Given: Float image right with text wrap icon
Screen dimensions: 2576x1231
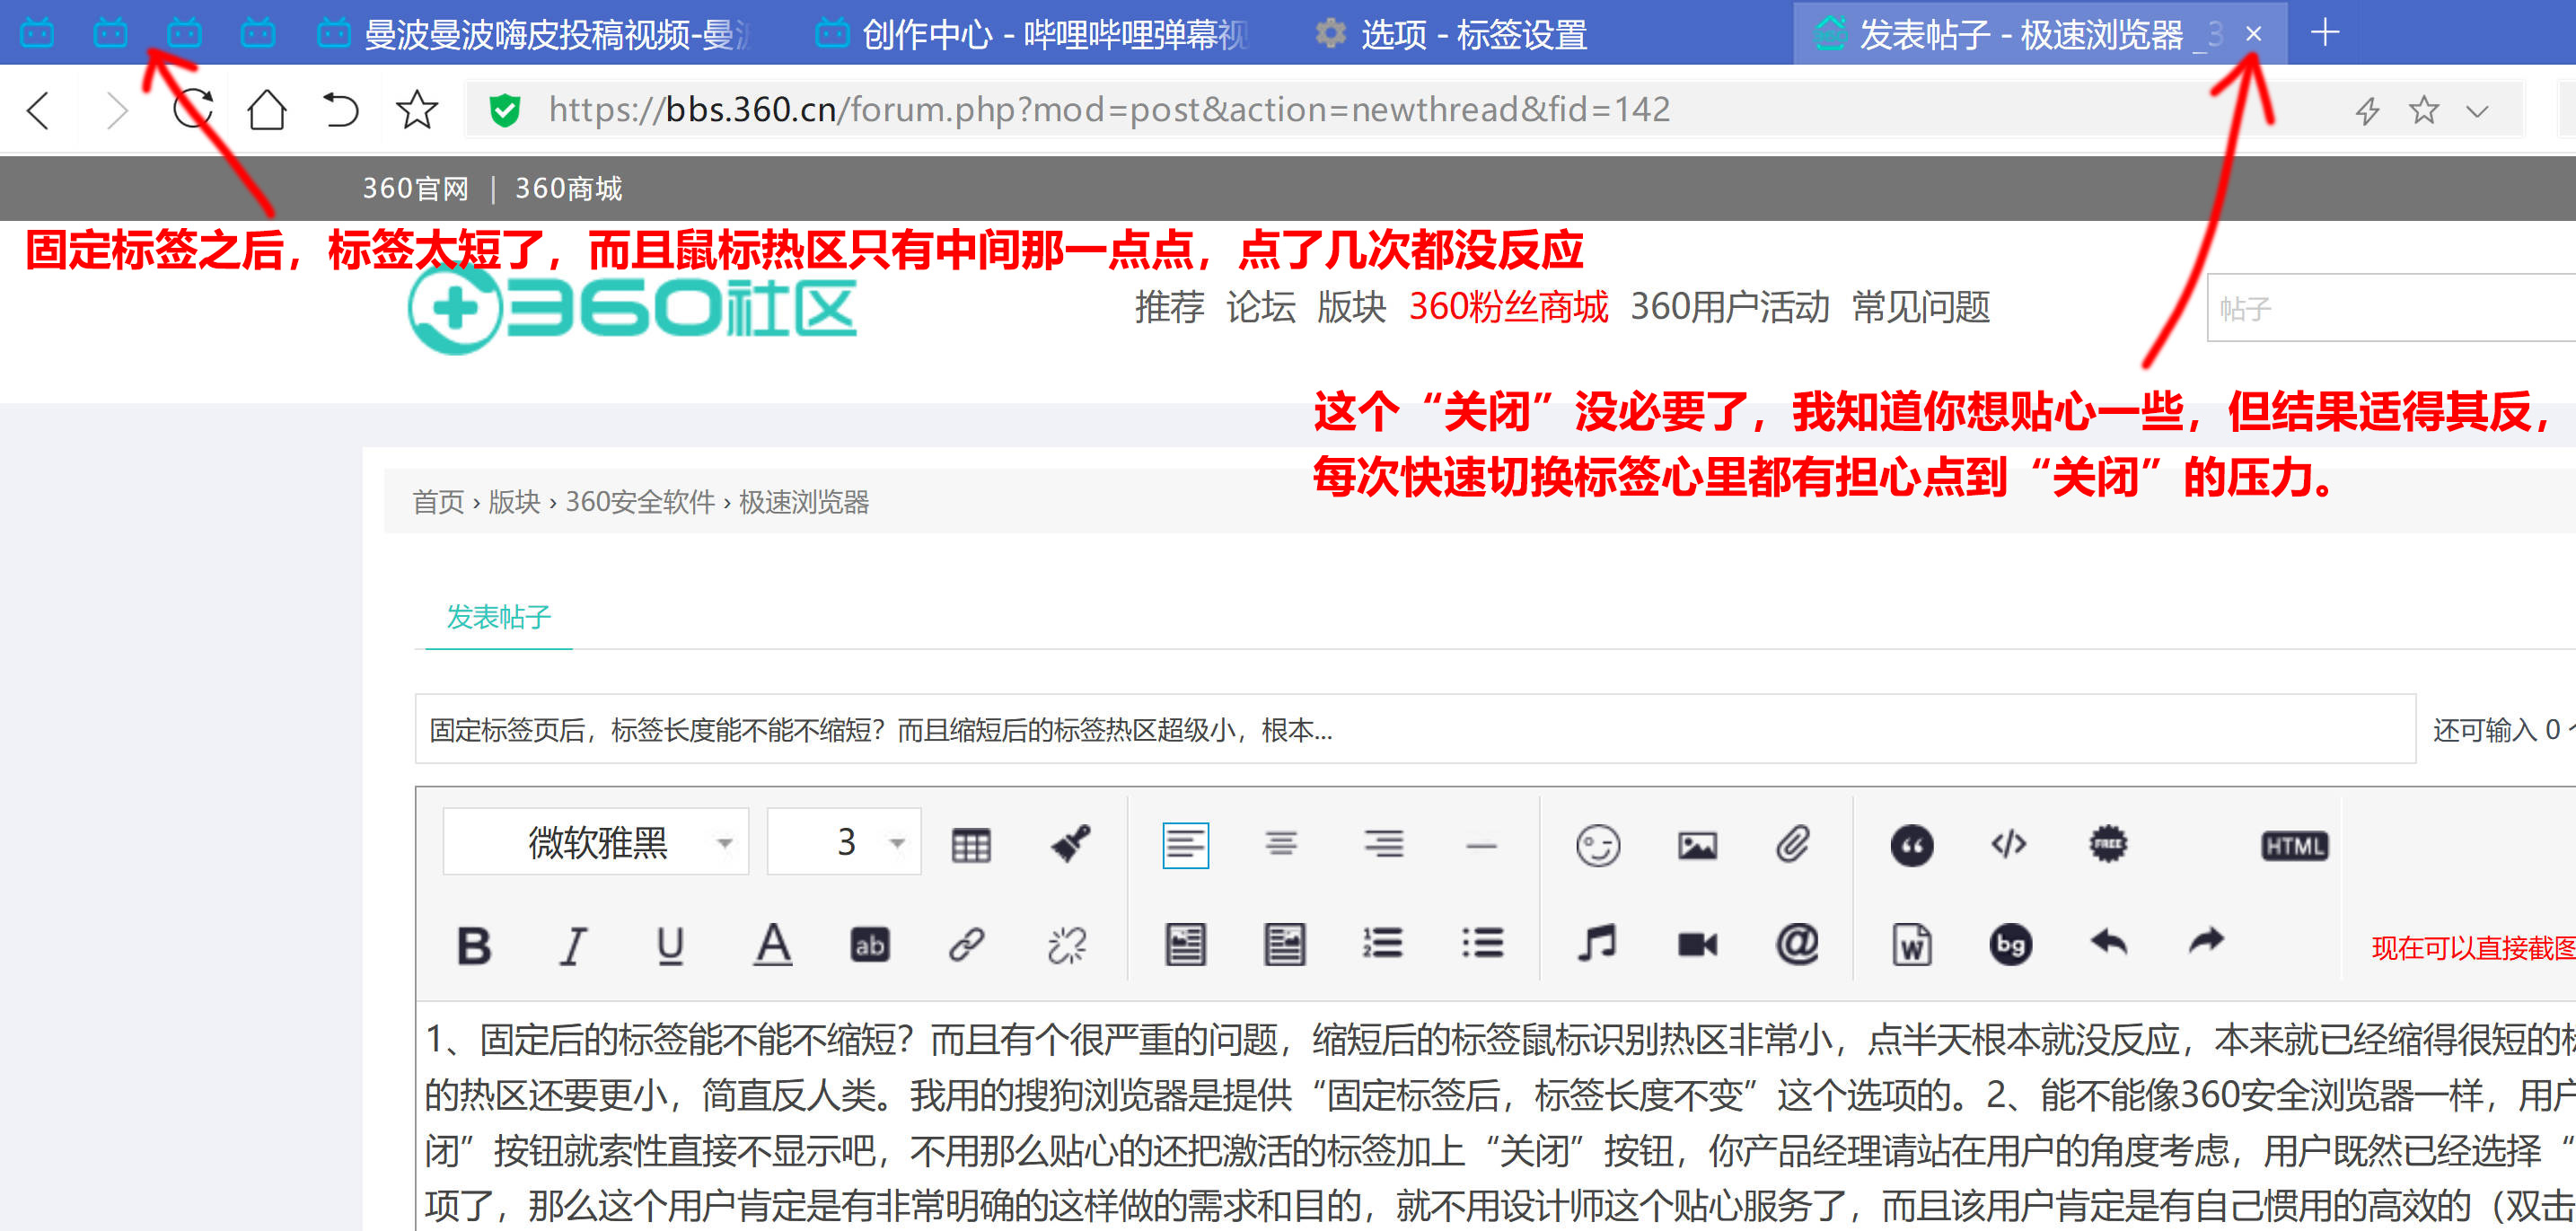Looking at the screenshot, I should point(1284,944).
